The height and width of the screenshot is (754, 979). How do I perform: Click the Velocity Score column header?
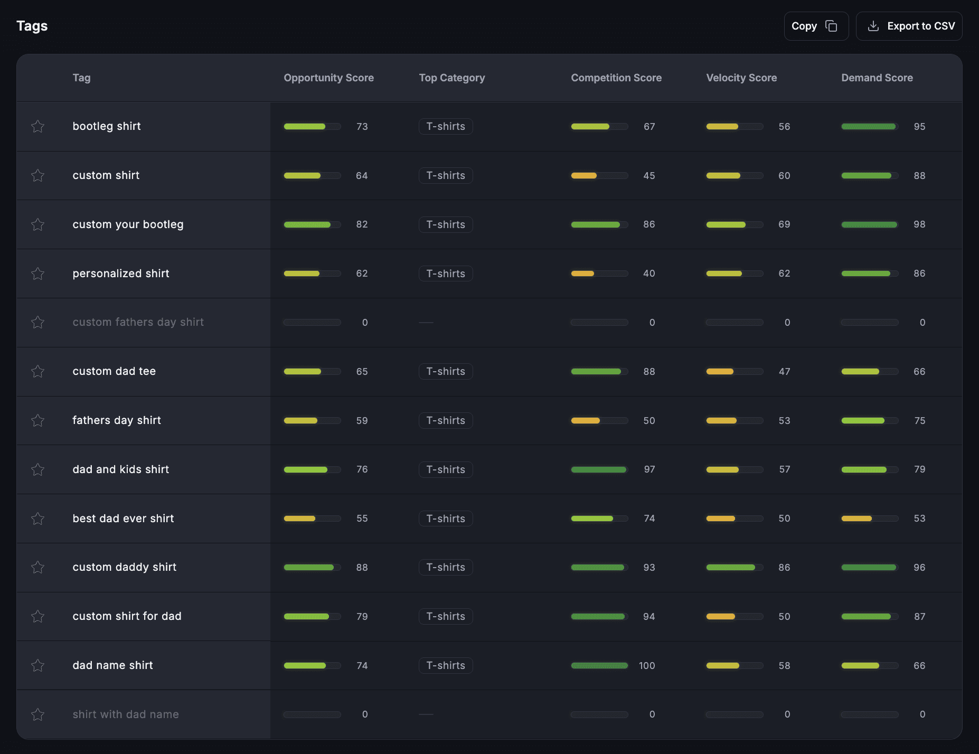pos(741,78)
